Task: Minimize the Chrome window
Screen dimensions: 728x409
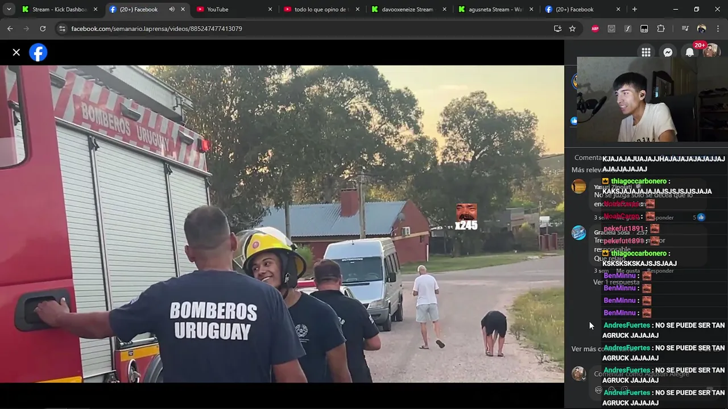Action: pos(676,9)
